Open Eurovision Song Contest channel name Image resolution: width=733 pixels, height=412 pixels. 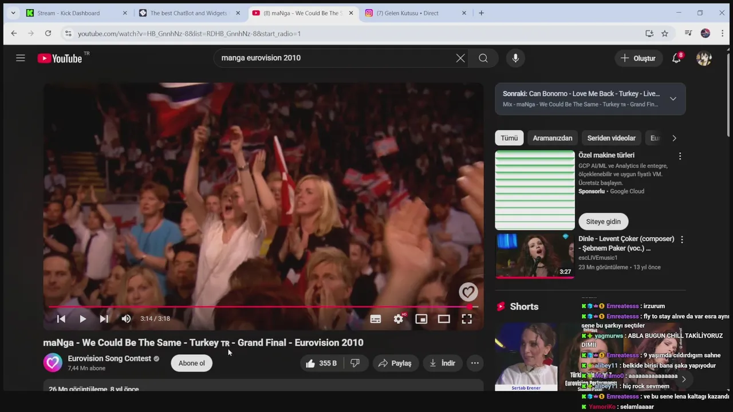[109, 358]
